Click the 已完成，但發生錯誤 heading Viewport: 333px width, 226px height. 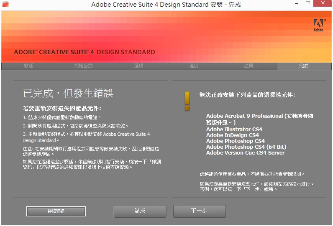point(68,93)
